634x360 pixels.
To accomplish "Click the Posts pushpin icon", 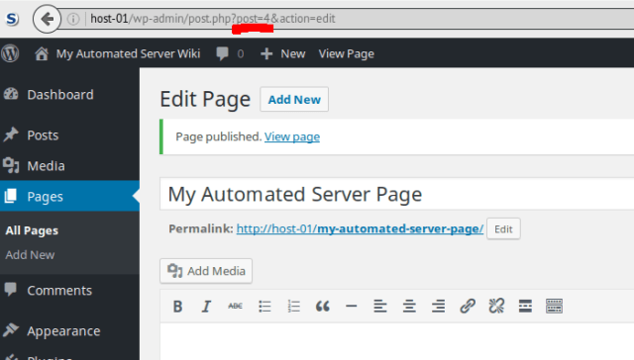I will [x=11, y=135].
